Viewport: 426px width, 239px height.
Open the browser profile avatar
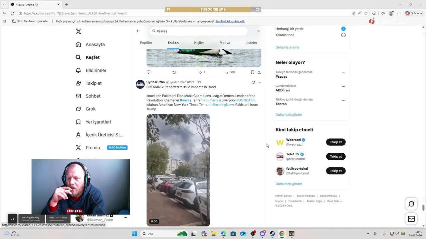point(391,13)
